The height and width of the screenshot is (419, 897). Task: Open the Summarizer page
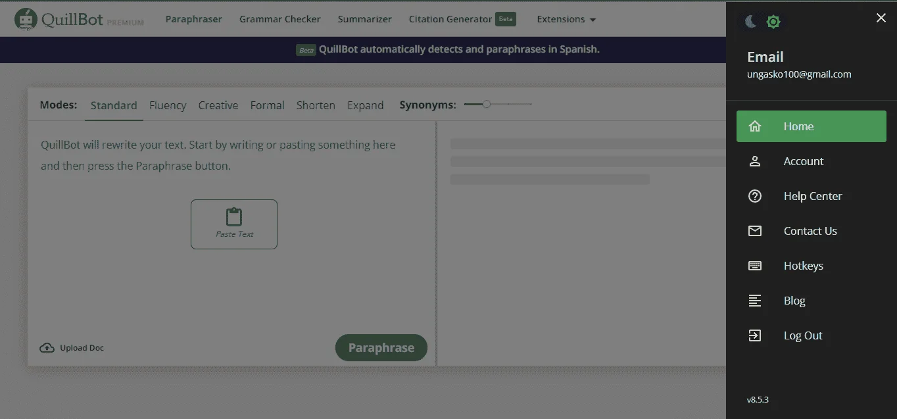(364, 19)
